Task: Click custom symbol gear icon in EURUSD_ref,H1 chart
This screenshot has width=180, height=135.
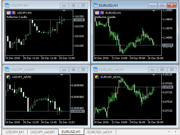Action: tap(97, 77)
